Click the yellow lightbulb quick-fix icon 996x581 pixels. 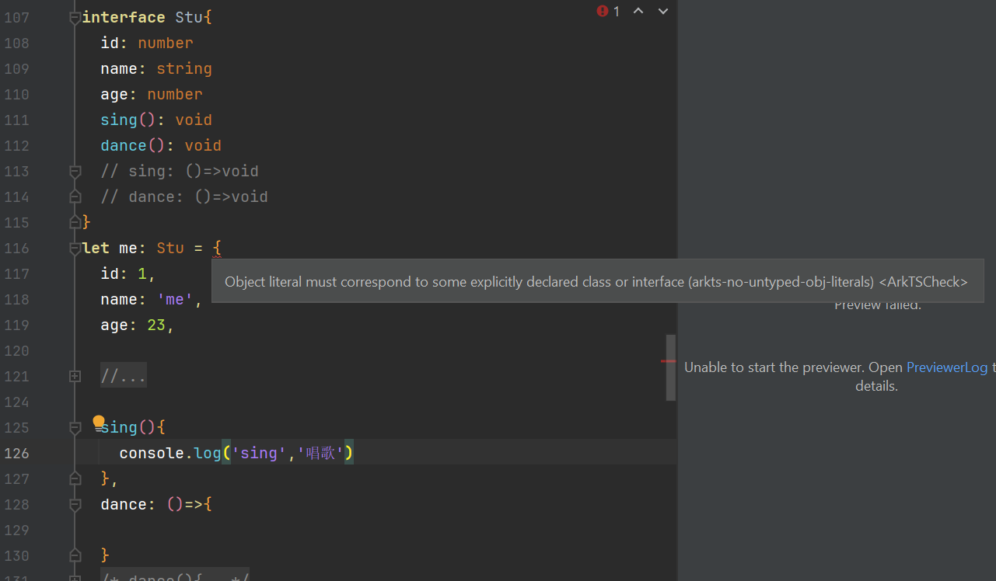[99, 423]
